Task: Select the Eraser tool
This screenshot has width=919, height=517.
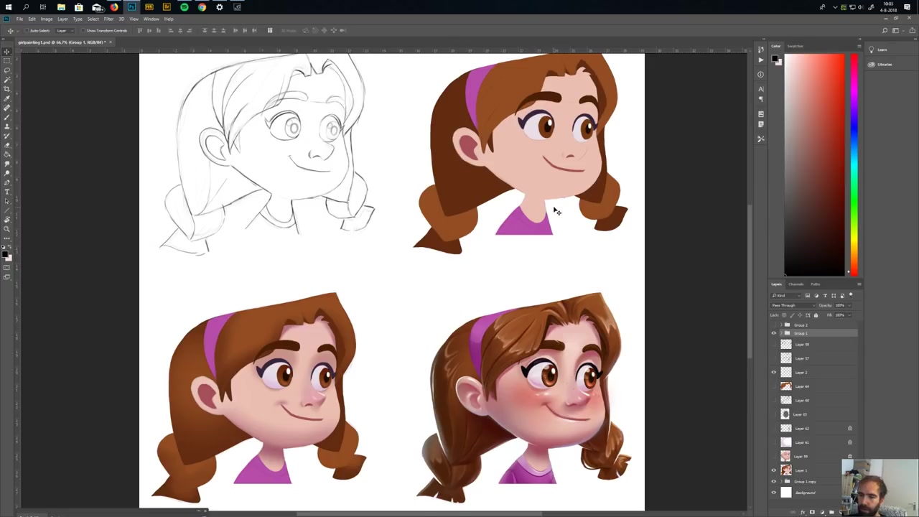Action: 6,144
